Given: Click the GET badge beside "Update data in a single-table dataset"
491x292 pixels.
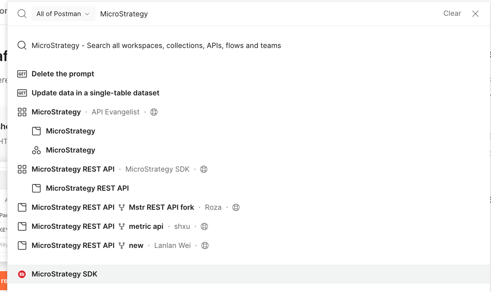Looking at the screenshot, I should pyautogui.click(x=22, y=93).
